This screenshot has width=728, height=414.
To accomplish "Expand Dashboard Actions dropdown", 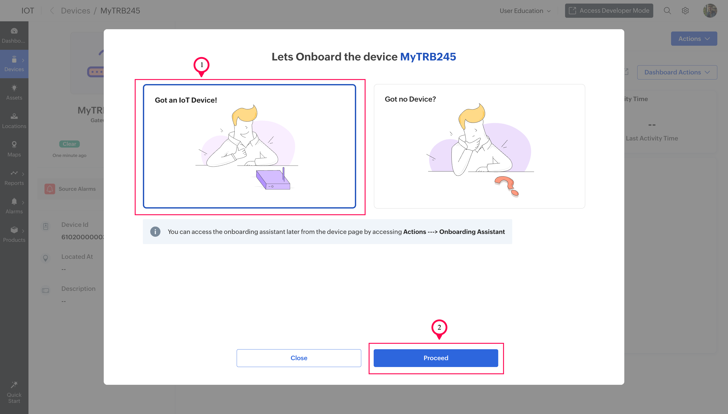I will click(676, 72).
